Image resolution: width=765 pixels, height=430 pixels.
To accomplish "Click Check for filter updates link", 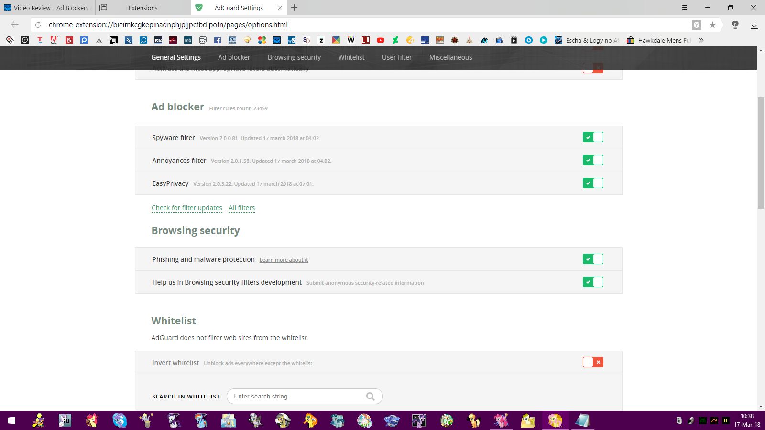I will pos(187,208).
